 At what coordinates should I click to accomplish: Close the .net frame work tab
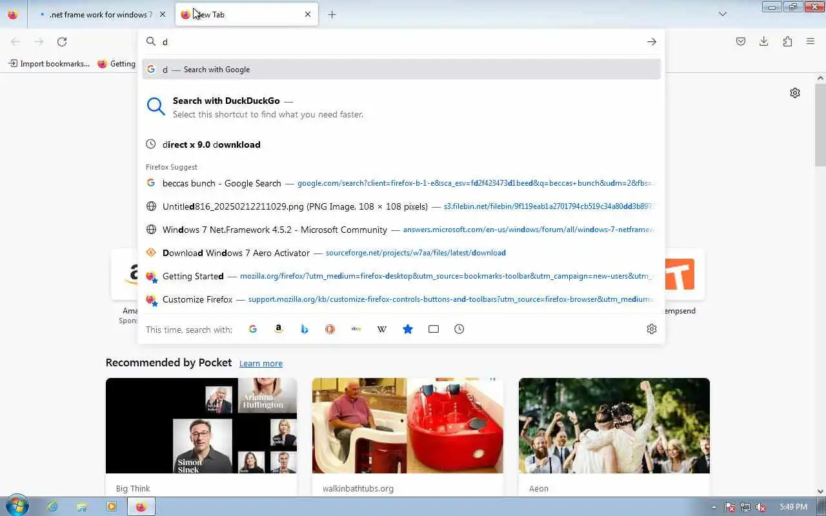(x=163, y=14)
